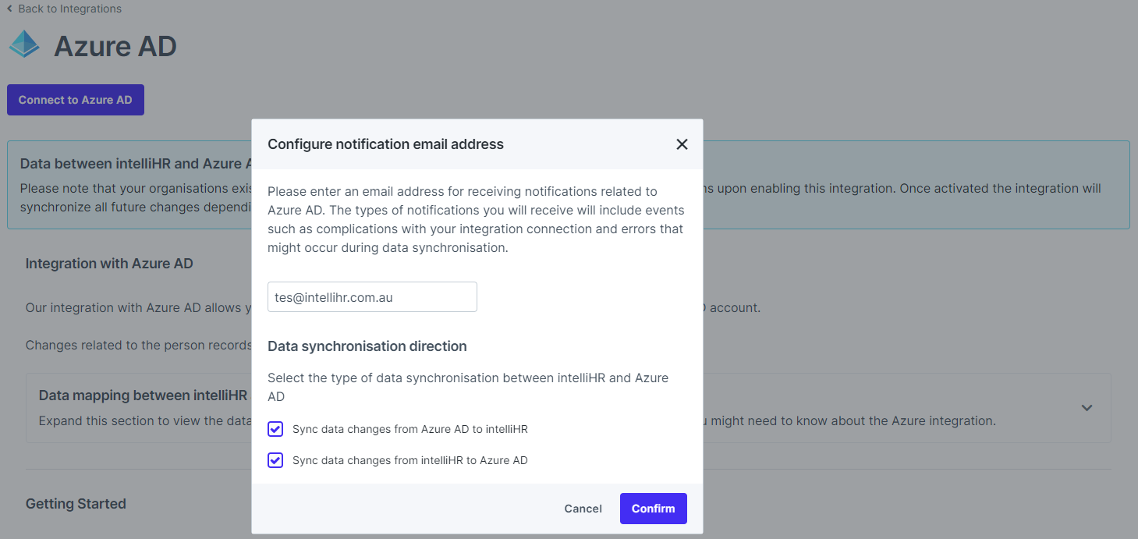Screen dimensions: 1138x539
Task: Confirm the notification email settings
Action: click(653, 509)
